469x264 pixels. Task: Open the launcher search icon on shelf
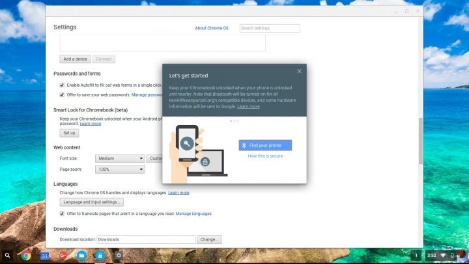[x=7, y=256]
